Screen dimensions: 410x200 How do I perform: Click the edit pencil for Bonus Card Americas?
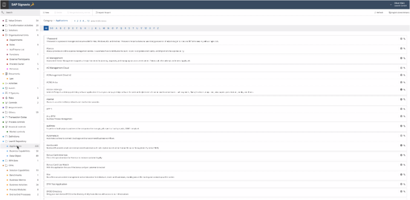404,155
